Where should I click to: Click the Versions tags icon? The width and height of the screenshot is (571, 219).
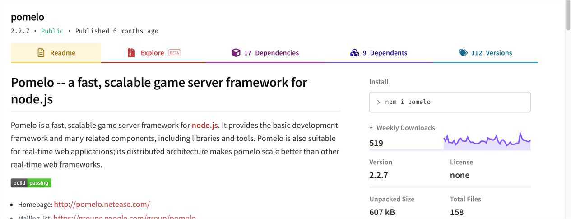point(463,53)
